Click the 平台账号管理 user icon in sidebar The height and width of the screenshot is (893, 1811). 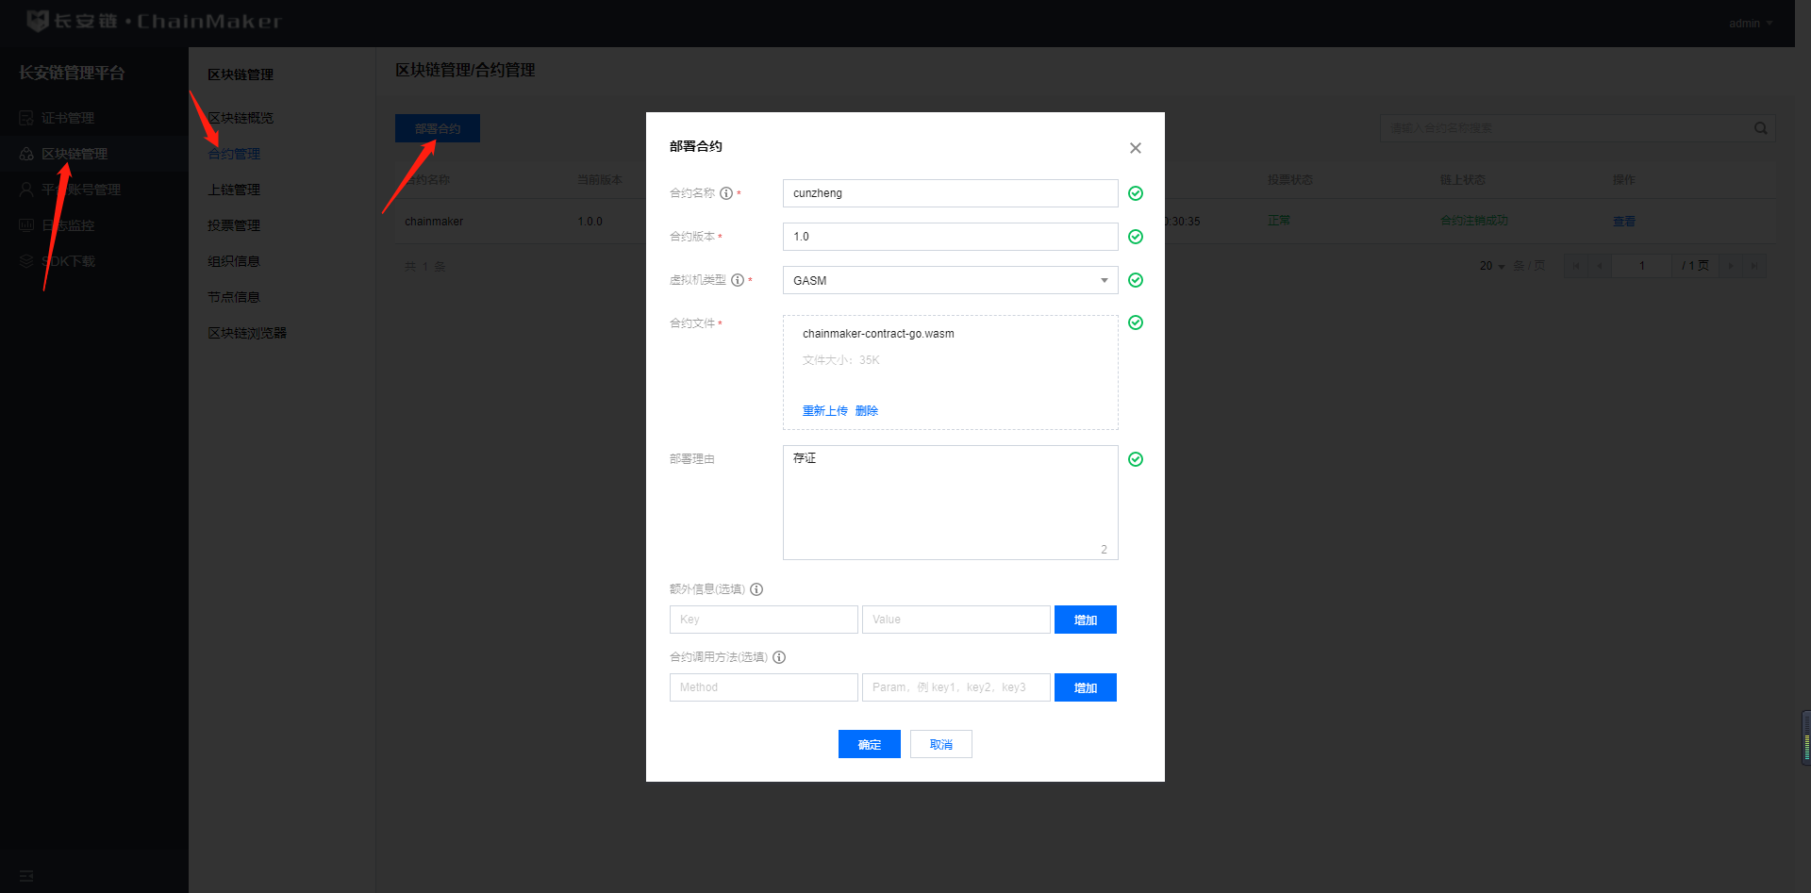pos(26,190)
